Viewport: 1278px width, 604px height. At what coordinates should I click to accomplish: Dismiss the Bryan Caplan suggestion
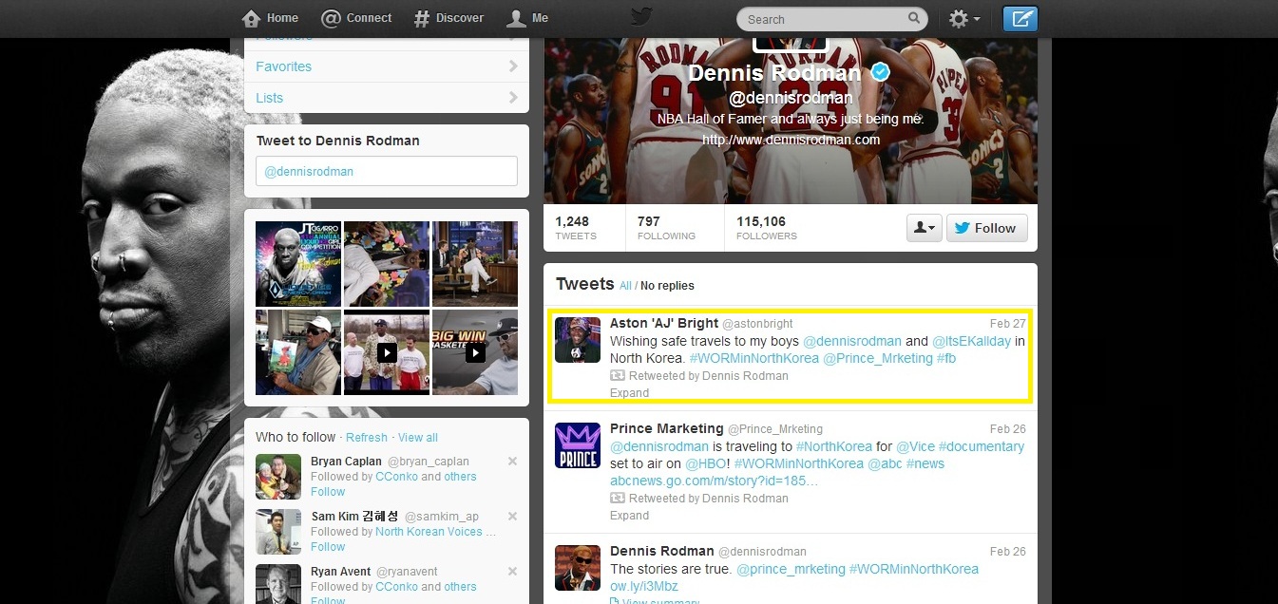click(512, 462)
